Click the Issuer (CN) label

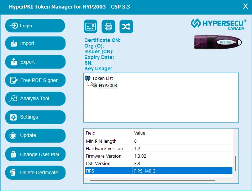pyautogui.click(x=99, y=51)
